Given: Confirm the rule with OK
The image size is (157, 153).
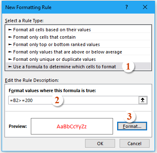Looking at the screenshot, I should point(100,144).
